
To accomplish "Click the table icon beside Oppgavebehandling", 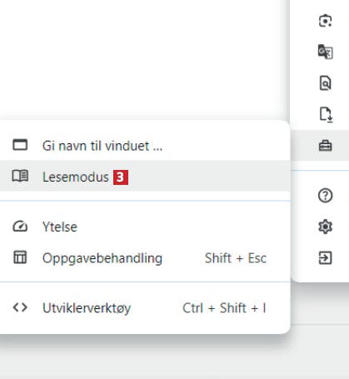I will 20,257.
